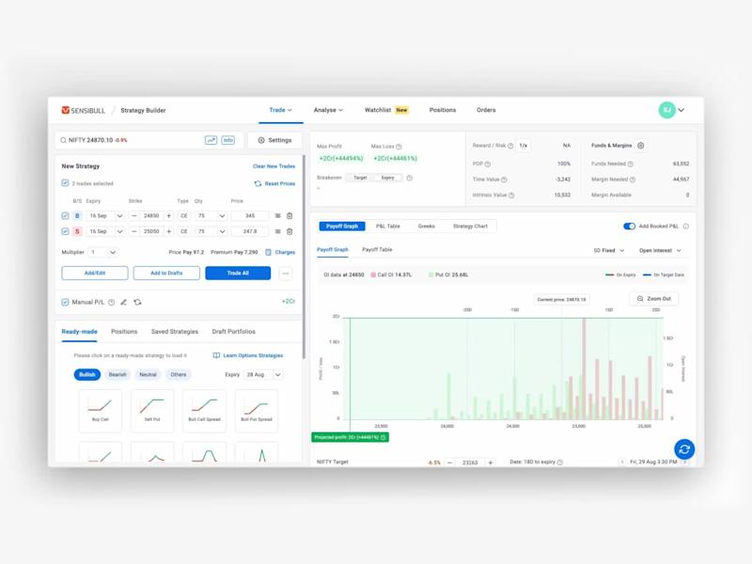Open the ready-made Expiry 28 Aug dropdown
Viewport: 752px width, 564px height.
263,374
